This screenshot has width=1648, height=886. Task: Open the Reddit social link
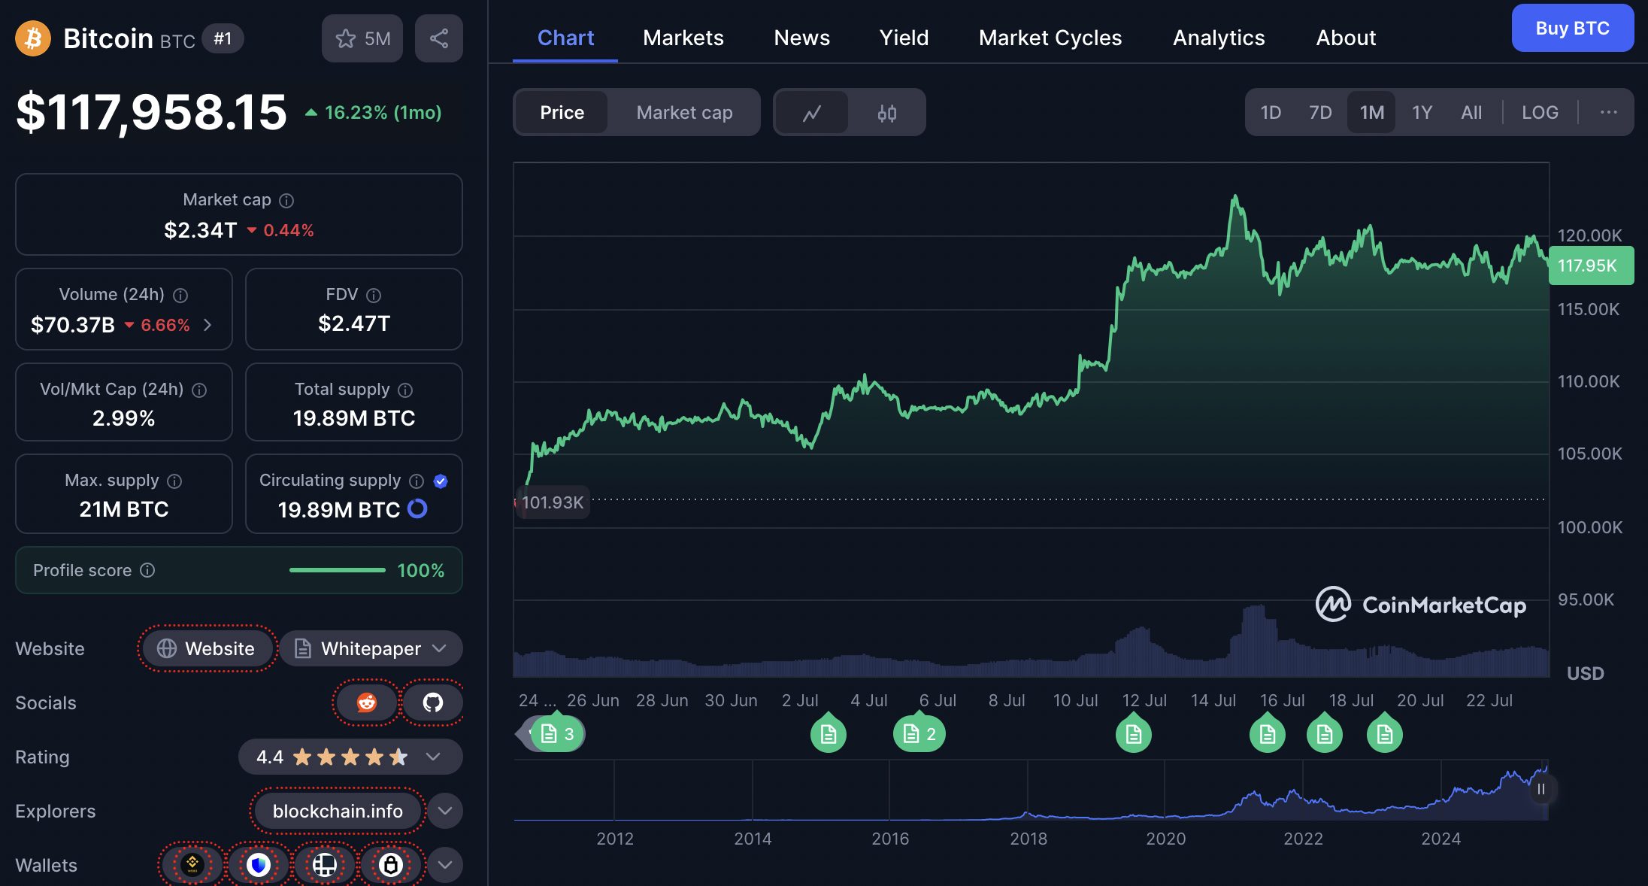click(x=367, y=702)
